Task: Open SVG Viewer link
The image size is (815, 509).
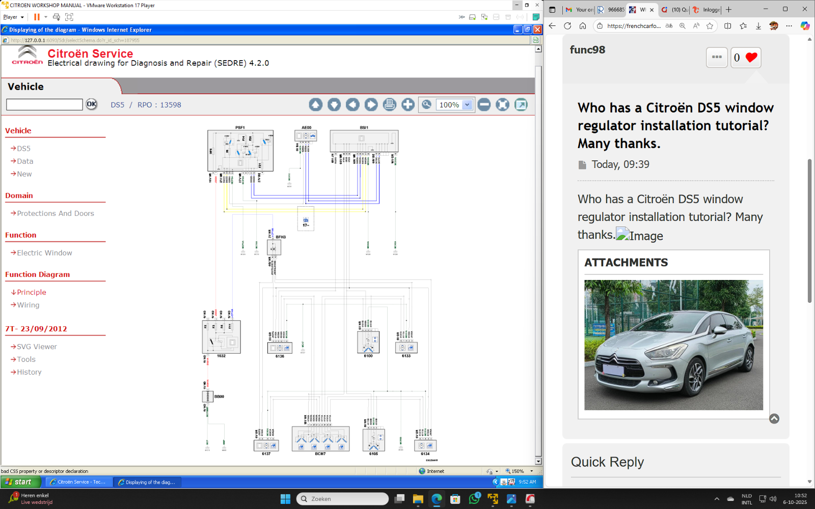Action: pyautogui.click(x=37, y=347)
